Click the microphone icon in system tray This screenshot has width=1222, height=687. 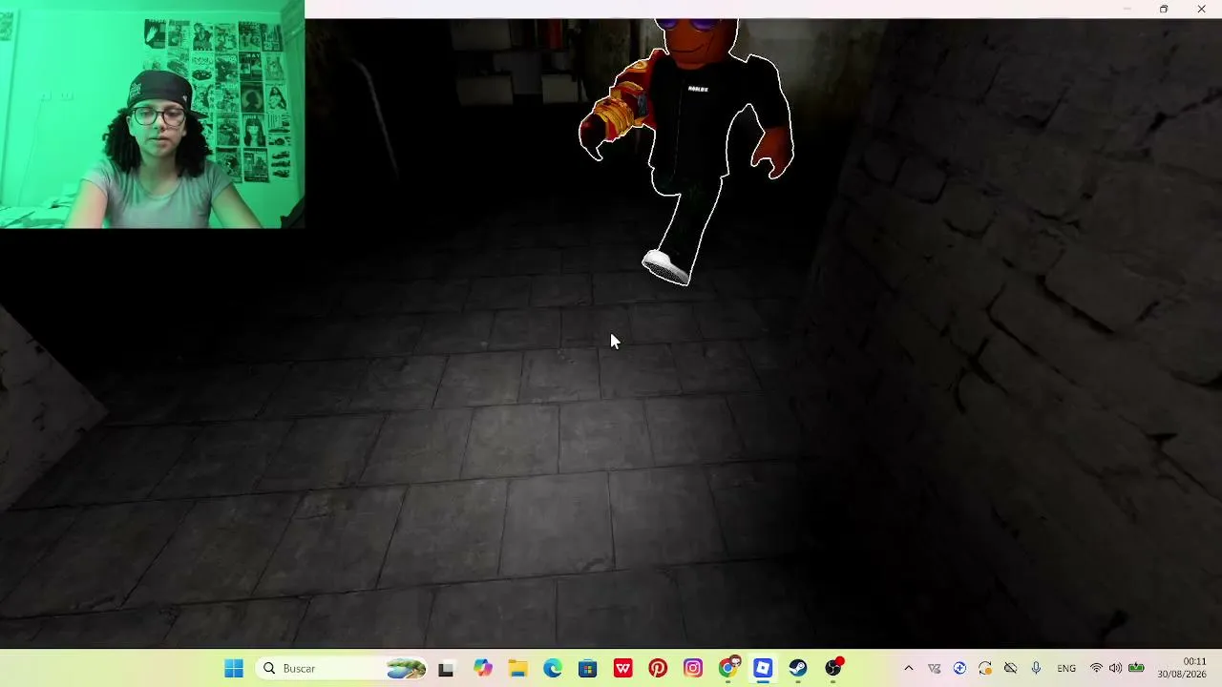pyautogui.click(x=1036, y=669)
